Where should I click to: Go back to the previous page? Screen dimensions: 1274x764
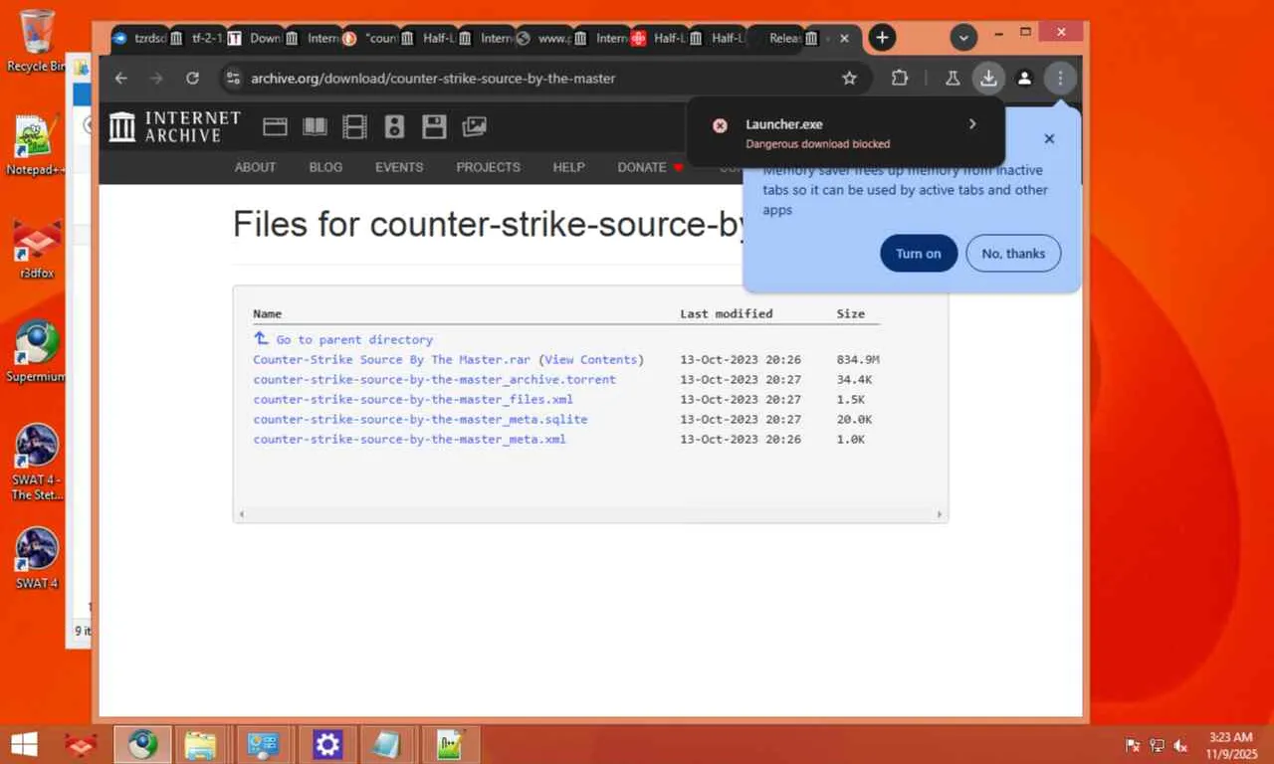(x=121, y=78)
